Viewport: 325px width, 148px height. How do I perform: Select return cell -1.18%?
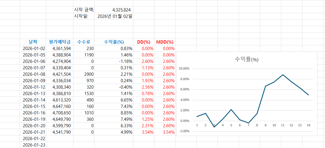coord(126,61)
